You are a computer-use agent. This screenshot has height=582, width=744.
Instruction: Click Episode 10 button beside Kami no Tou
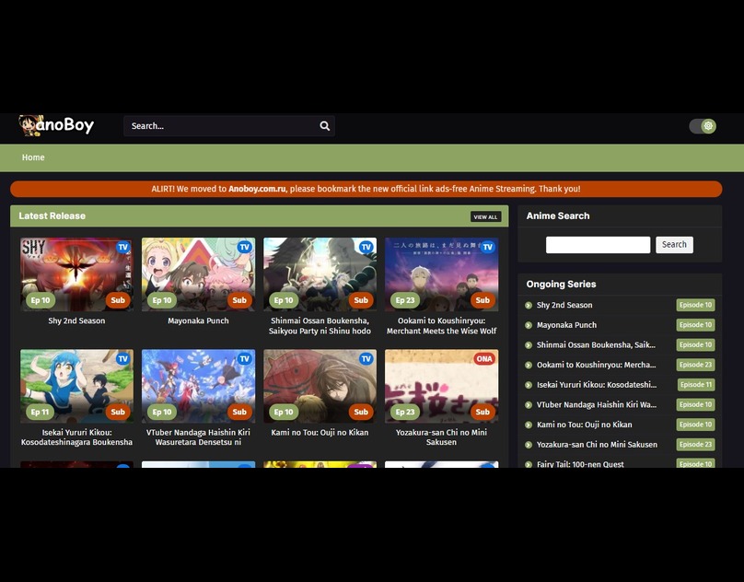pos(695,425)
